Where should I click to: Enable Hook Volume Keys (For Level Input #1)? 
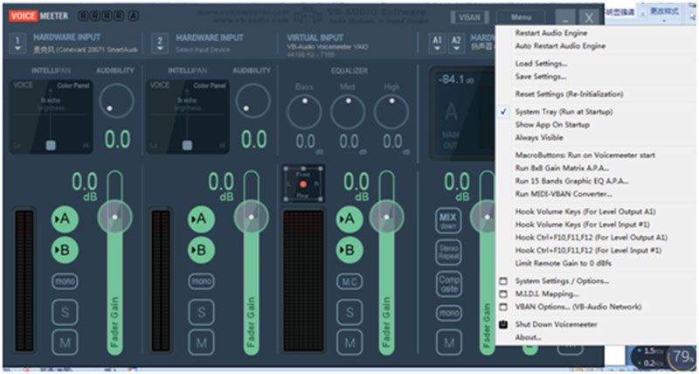583,225
